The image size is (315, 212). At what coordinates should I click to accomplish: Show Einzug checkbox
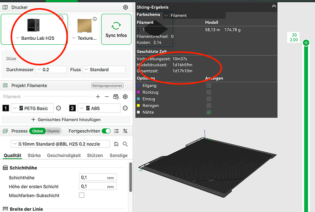(209, 99)
